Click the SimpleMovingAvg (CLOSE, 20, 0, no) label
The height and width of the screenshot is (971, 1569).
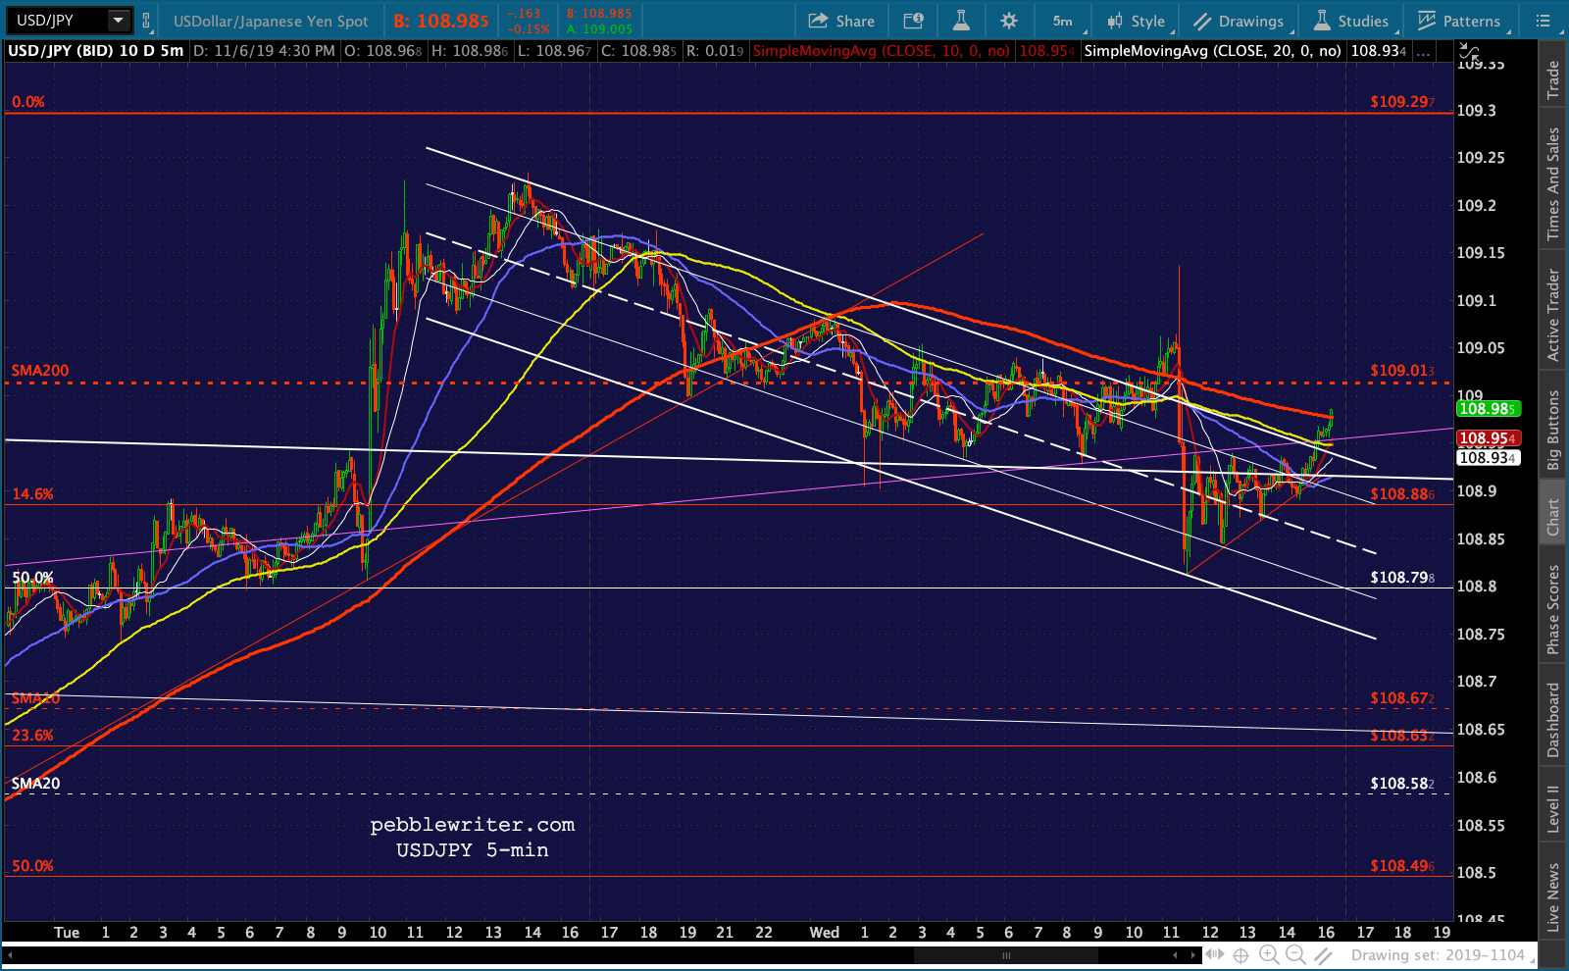click(x=1212, y=51)
